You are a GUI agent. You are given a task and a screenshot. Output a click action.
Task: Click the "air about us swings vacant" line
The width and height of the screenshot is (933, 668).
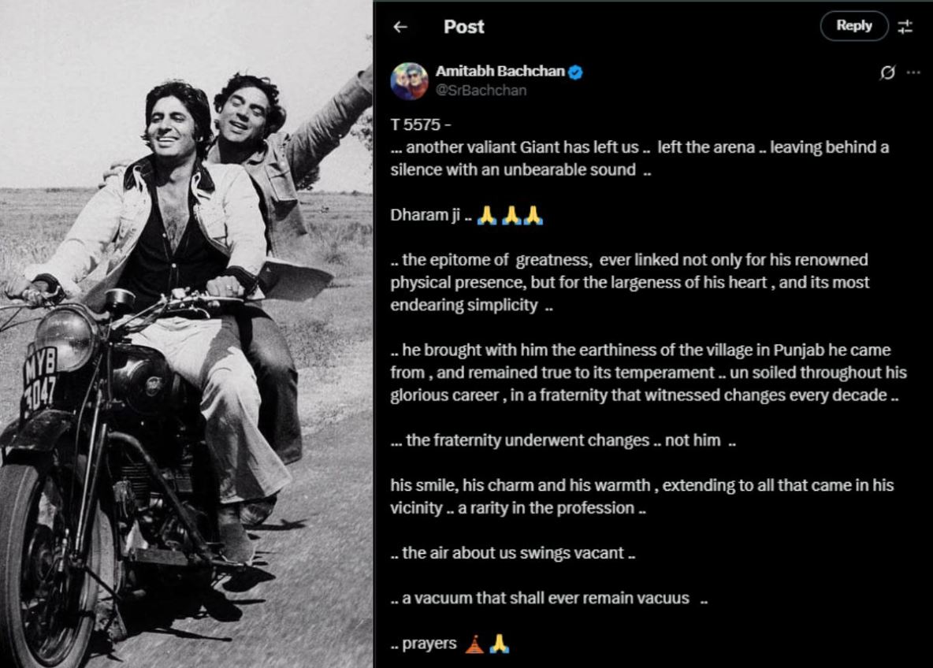512,553
